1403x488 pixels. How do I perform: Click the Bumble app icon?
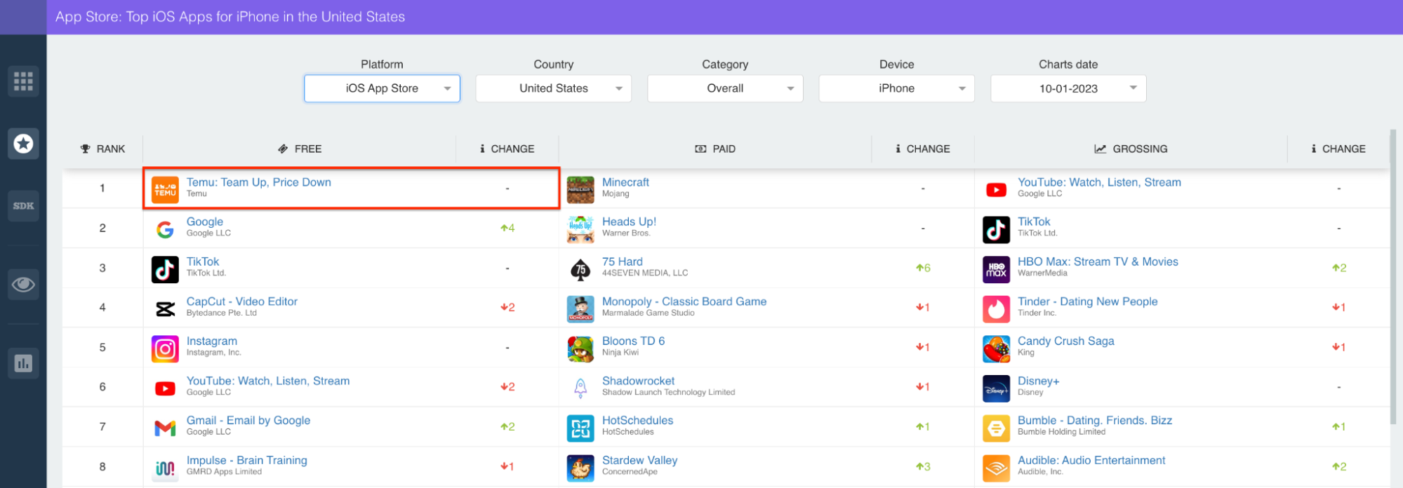996,428
